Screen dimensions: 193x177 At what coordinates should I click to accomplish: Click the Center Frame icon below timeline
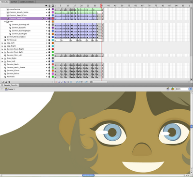point(56,82)
